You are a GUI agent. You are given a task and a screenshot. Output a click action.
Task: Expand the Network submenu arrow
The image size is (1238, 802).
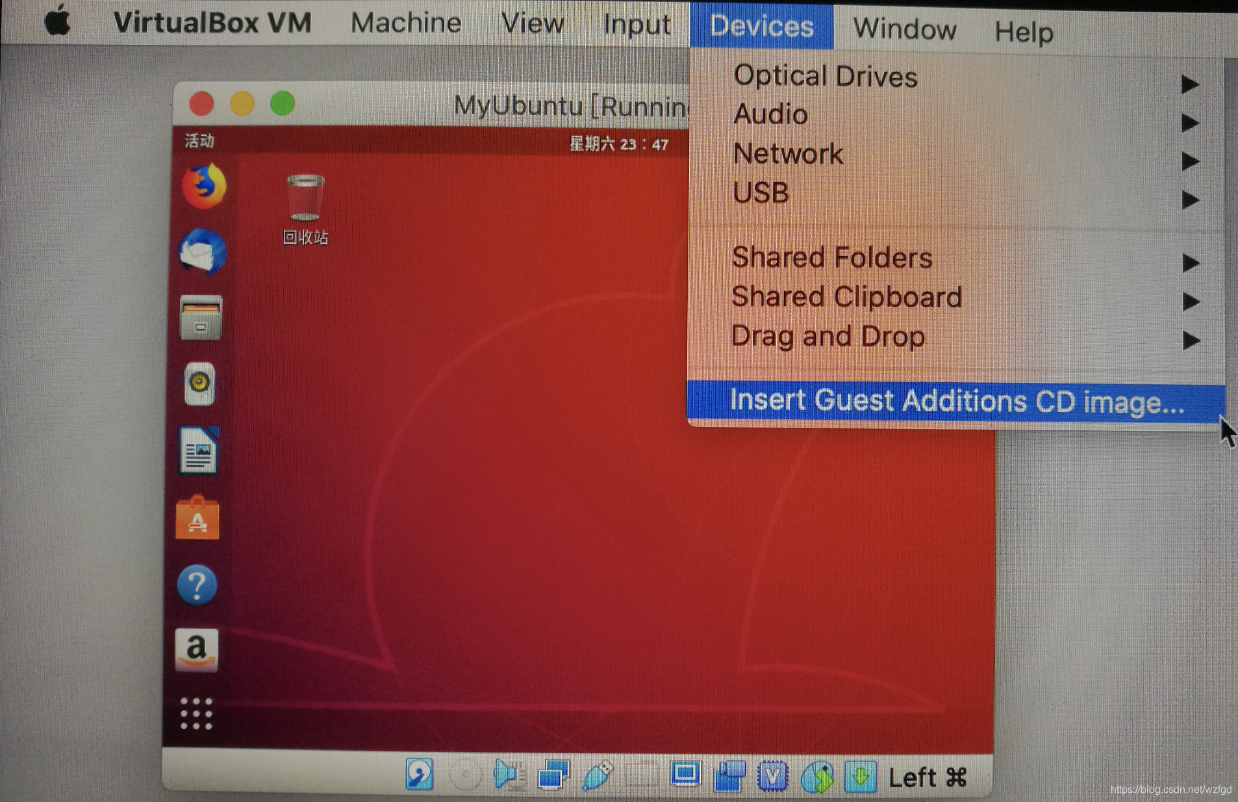pyautogui.click(x=1190, y=161)
